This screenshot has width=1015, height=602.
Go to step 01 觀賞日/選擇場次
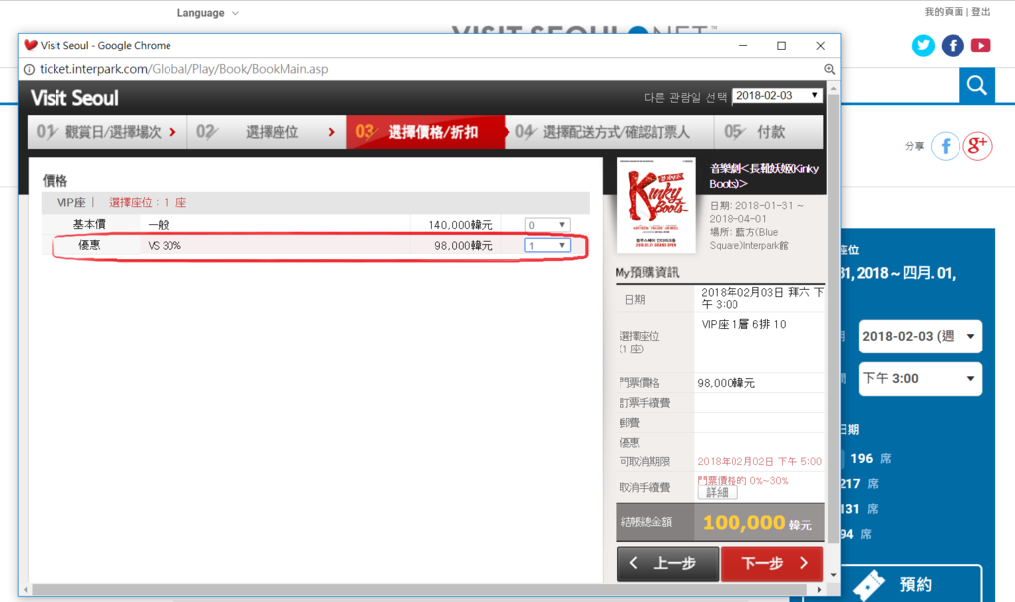tap(107, 132)
